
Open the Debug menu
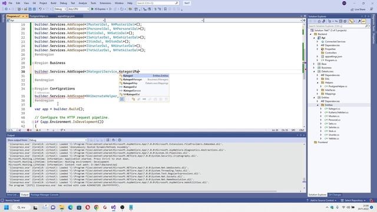pos(64,3)
